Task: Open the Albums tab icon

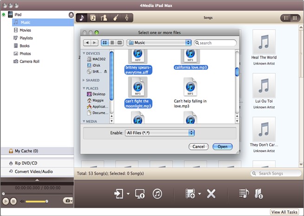Action: (93, 18)
